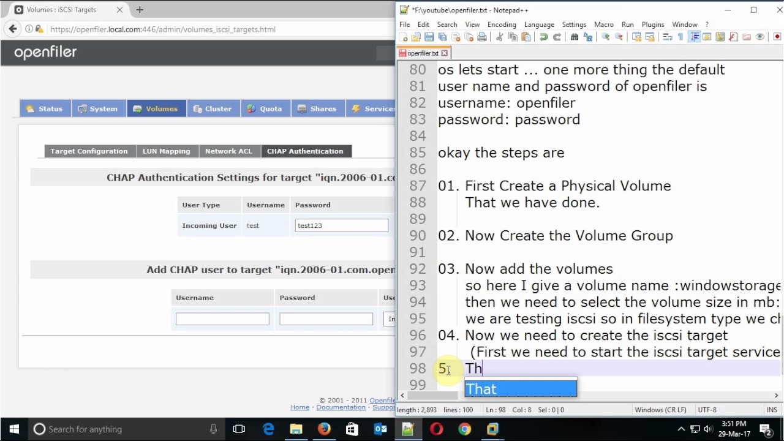Open the Function List icon
The height and width of the screenshot is (441, 784).
click(x=733, y=37)
